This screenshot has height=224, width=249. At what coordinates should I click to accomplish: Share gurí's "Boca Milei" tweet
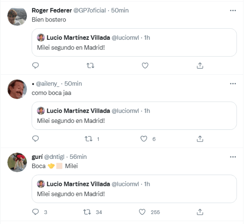pos(200,212)
